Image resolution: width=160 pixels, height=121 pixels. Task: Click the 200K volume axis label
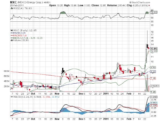(x=7, y=86)
